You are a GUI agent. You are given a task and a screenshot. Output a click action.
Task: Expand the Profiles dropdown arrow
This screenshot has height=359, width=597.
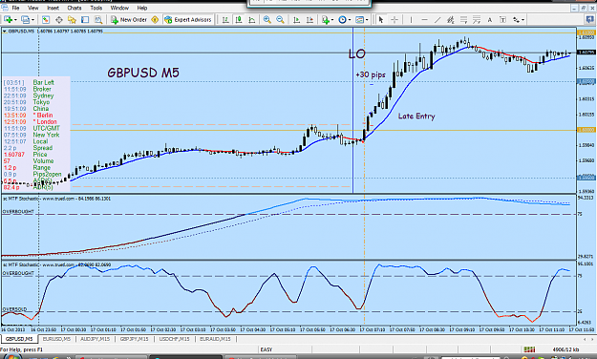[33, 20]
